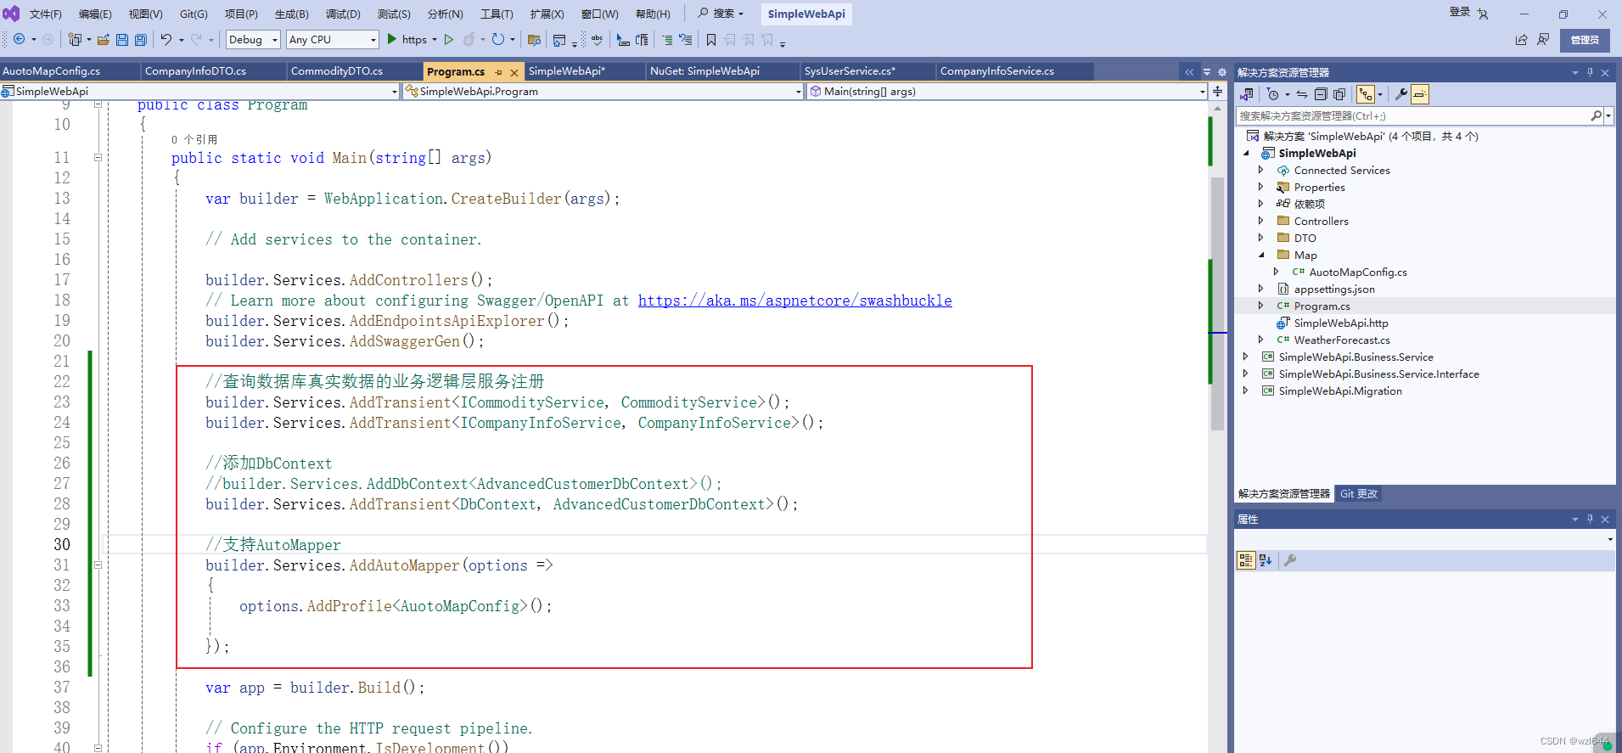The width and height of the screenshot is (1622, 753).
Task: Expand the DTO folder
Action: [x=1261, y=238]
